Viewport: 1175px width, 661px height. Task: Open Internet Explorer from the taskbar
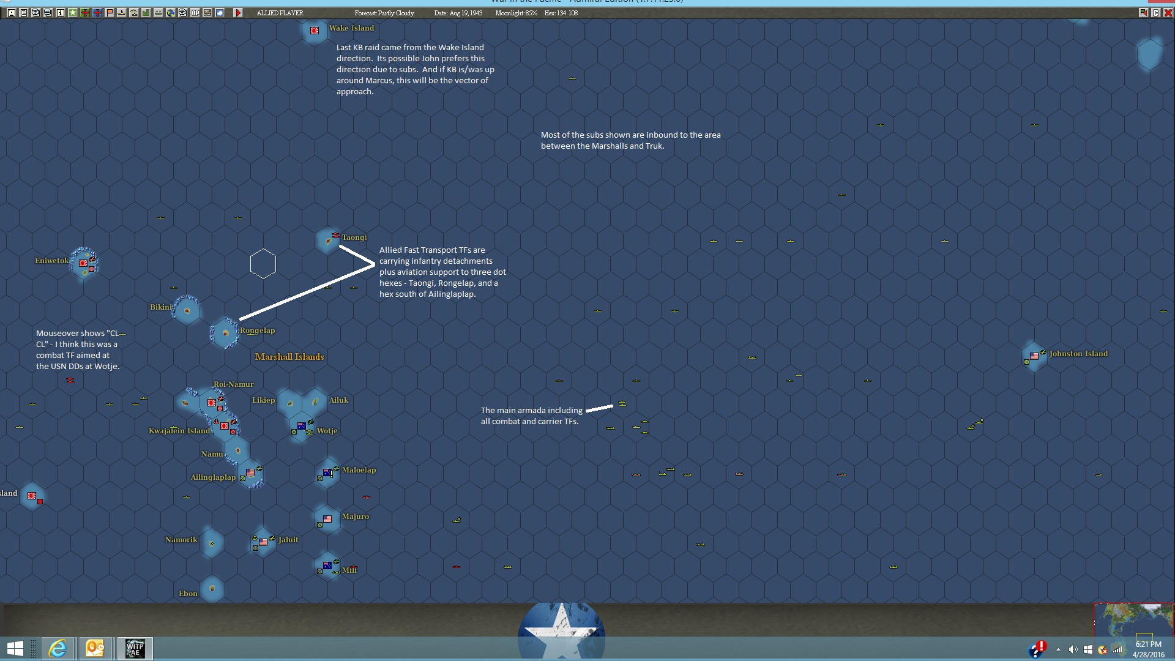pos(58,648)
